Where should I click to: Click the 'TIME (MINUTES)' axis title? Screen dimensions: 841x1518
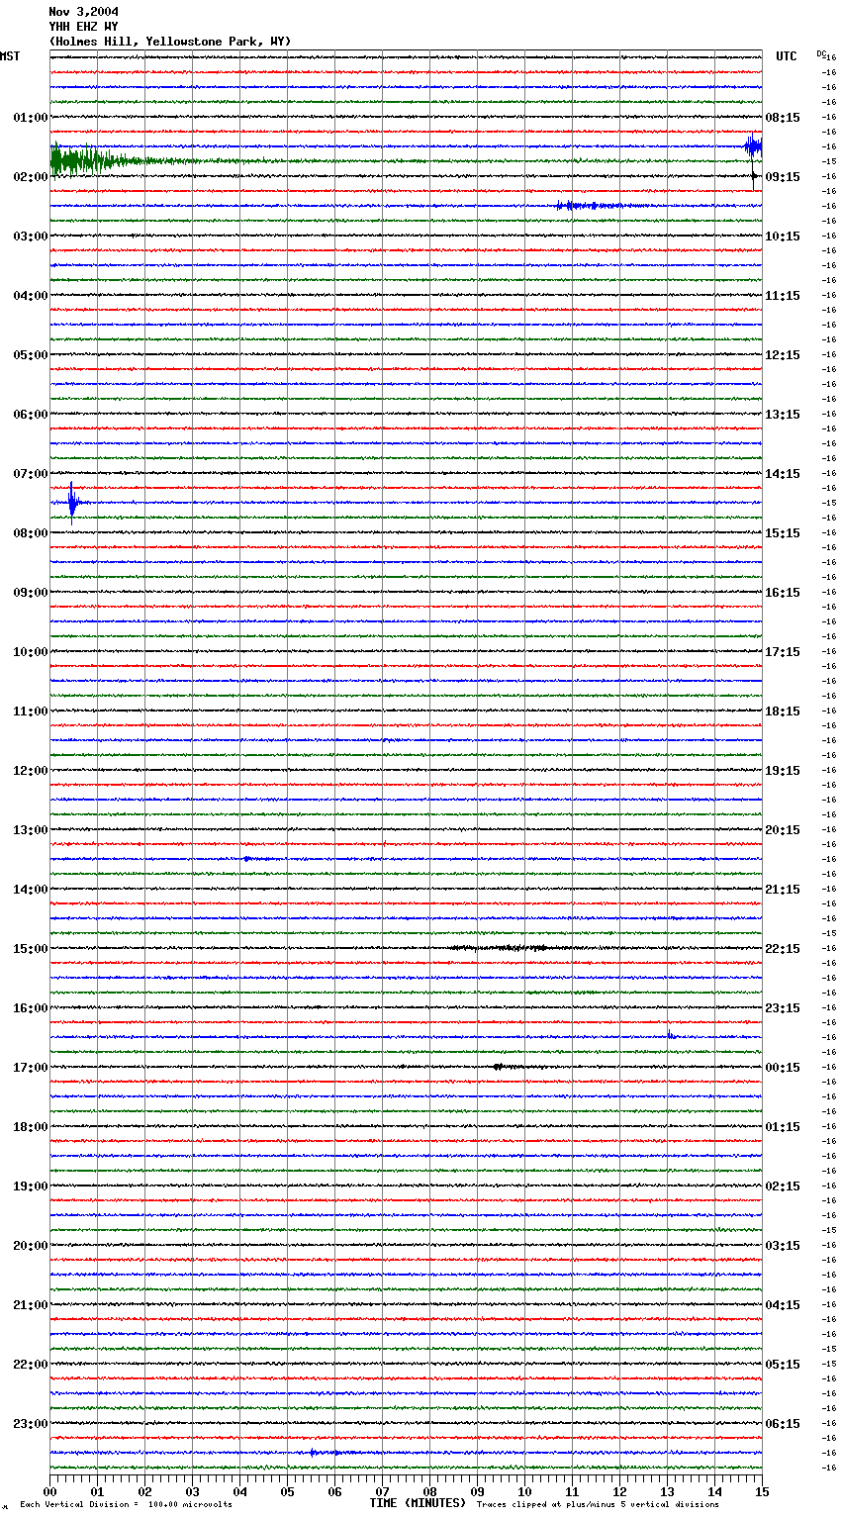pos(418,1503)
